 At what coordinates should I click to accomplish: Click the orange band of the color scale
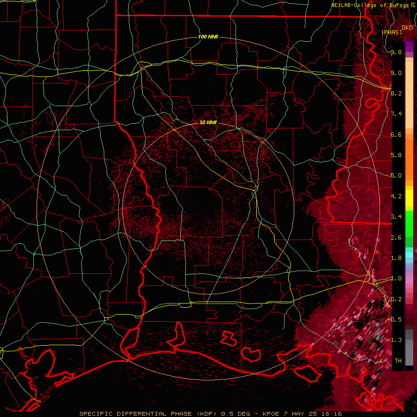(409, 159)
